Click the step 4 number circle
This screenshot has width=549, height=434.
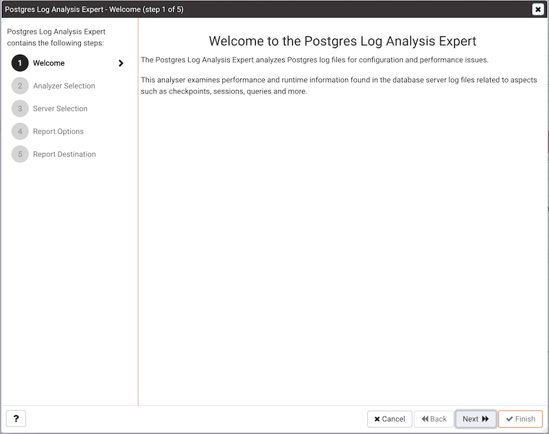[20, 131]
